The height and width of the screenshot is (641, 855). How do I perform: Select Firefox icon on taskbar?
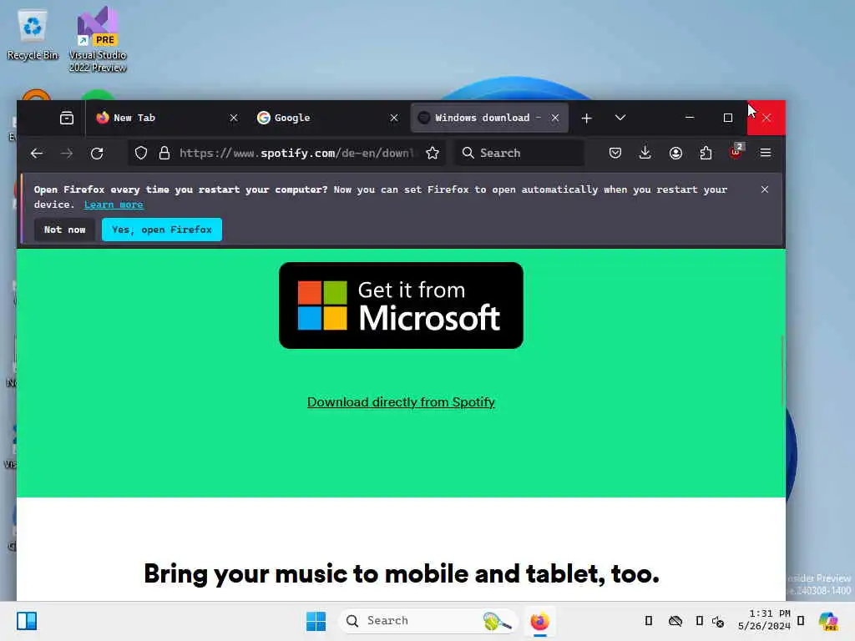click(540, 621)
